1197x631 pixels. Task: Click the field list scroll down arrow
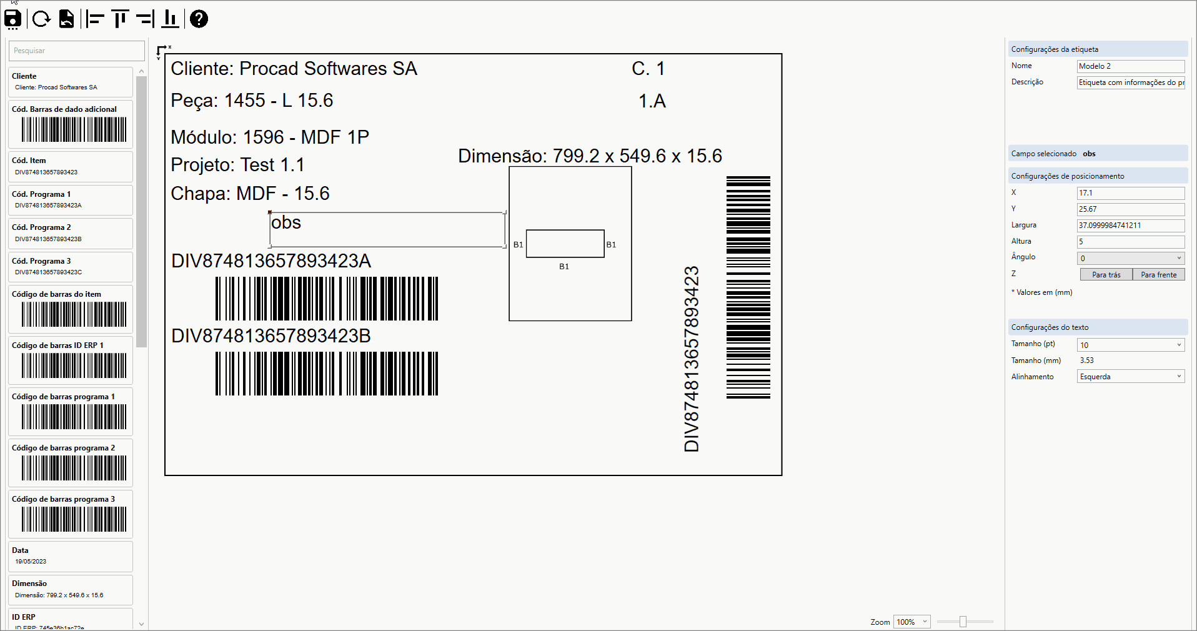(x=142, y=624)
